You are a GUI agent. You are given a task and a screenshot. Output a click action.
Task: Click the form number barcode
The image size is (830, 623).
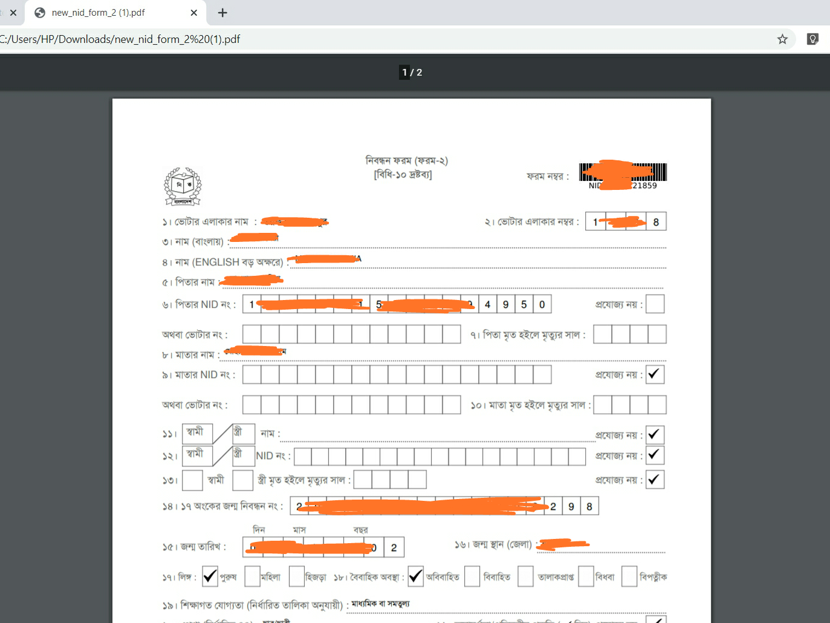(623, 172)
